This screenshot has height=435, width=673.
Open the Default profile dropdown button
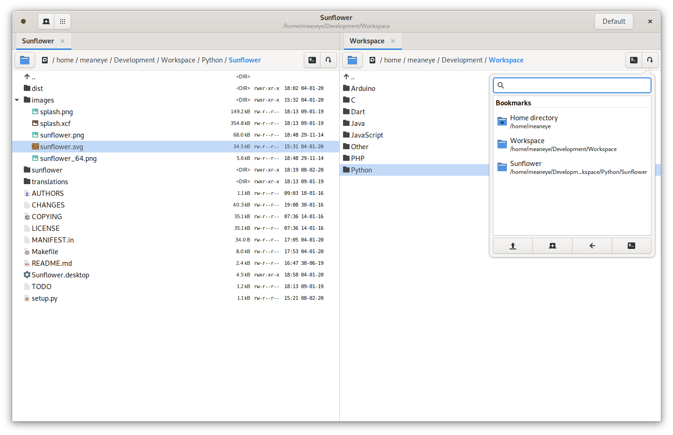click(614, 21)
